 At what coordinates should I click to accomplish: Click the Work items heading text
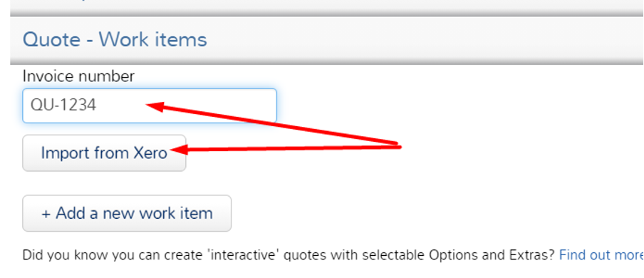pos(152,39)
